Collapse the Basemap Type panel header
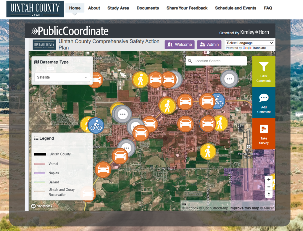This screenshot has width=303, height=231. pyautogui.click(x=51, y=62)
